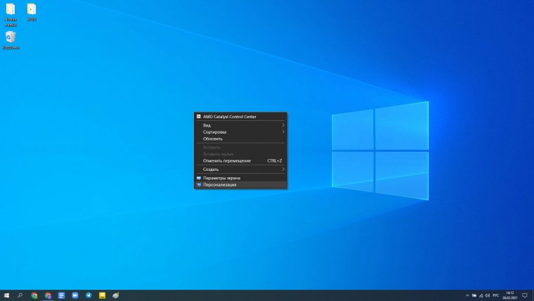Open yellow sticky notes taskbar app
The width and height of the screenshot is (534, 301).
point(102,295)
